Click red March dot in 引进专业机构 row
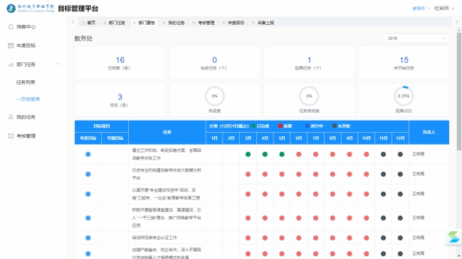This screenshot has height=259, width=462. [248, 174]
